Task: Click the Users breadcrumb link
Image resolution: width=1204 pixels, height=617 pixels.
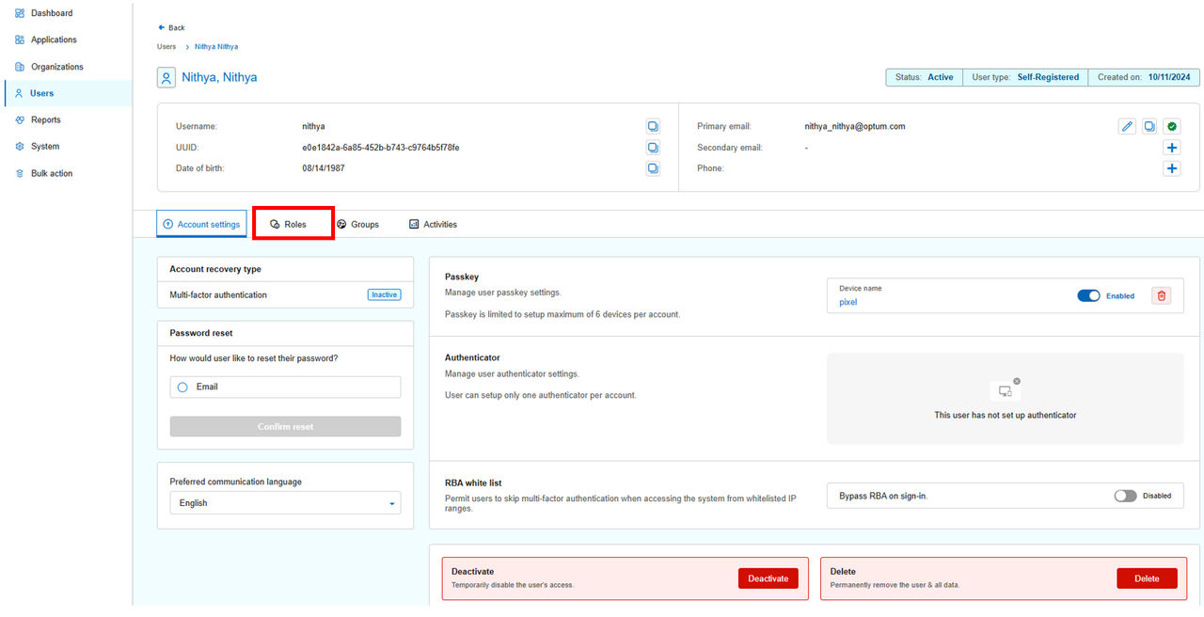Action: pyautogui.click(x=166, y=46)
